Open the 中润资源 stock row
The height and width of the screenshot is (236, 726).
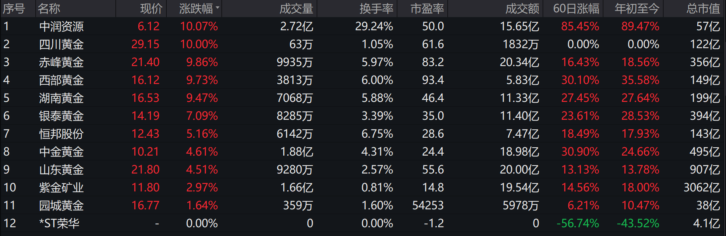[61, 27]
